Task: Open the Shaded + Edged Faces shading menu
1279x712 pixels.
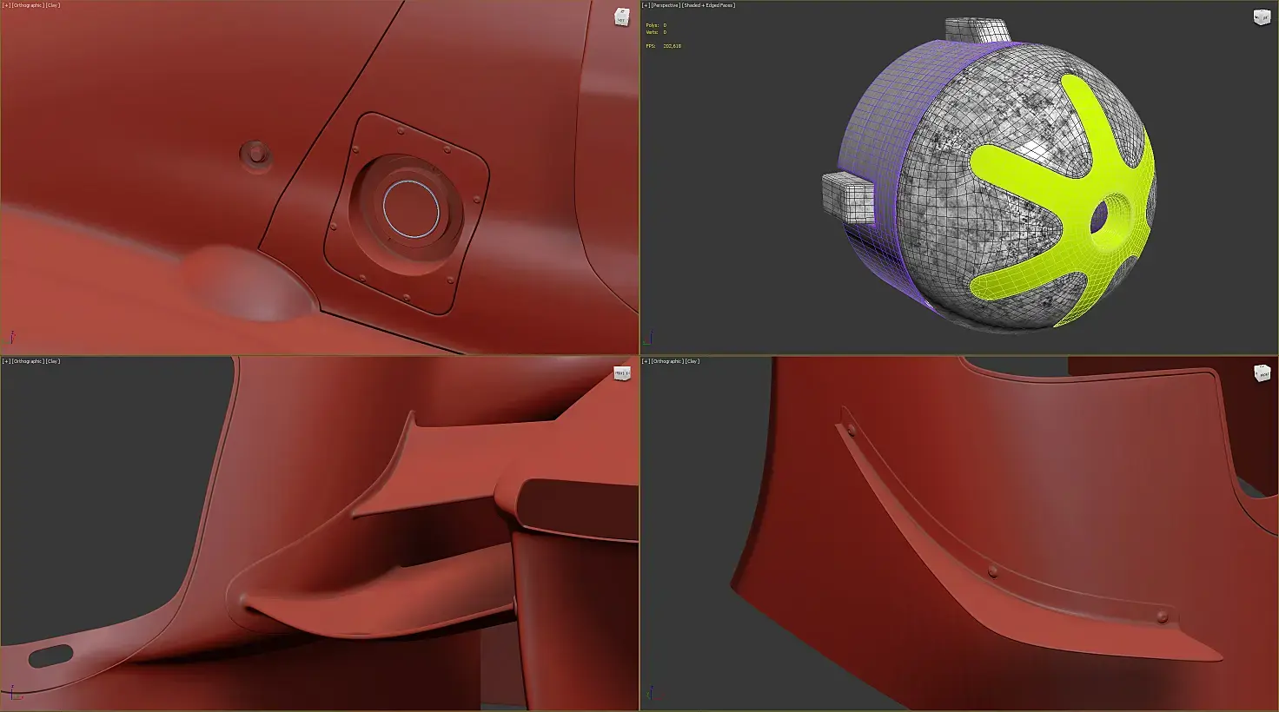Action: (x=708, y=5)
